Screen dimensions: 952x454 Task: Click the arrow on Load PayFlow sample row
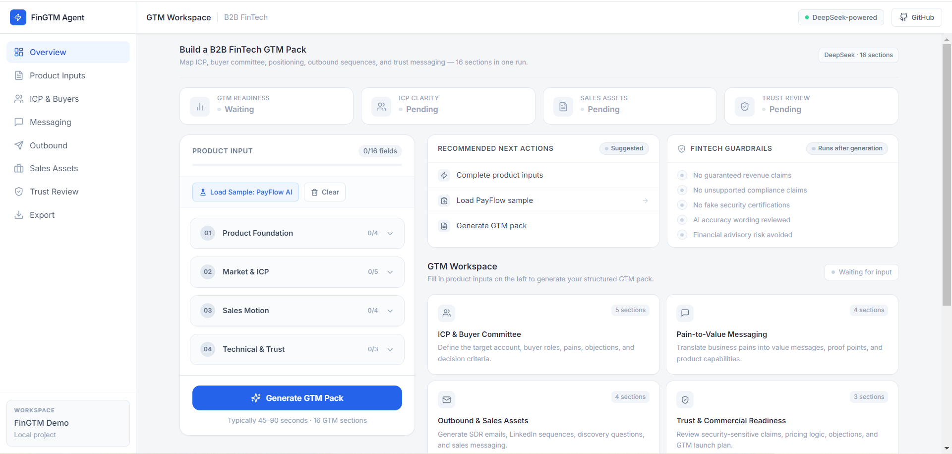tap(645, 200)
